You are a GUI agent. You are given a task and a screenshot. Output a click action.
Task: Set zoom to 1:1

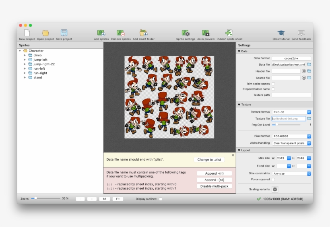pyautogui.click(x=104, y=199)
